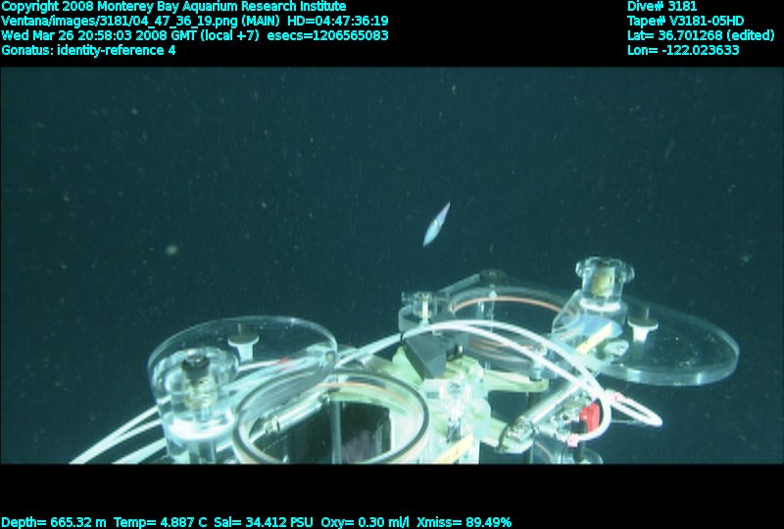The width and height of the screenshot is (784, 529).
Task: Select the Ventana image file path text
Action: (x=113, y=21)
